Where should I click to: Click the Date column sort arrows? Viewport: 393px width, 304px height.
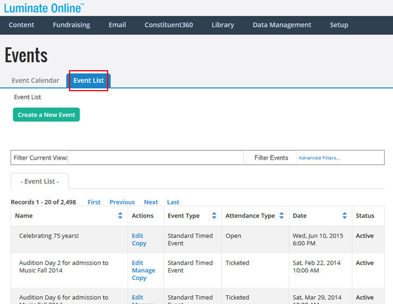[344, 216]
